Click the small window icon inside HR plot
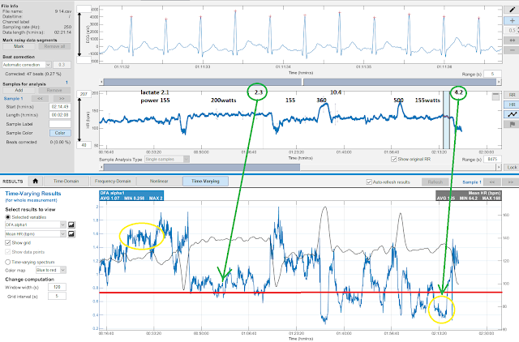 coord(495,96)
